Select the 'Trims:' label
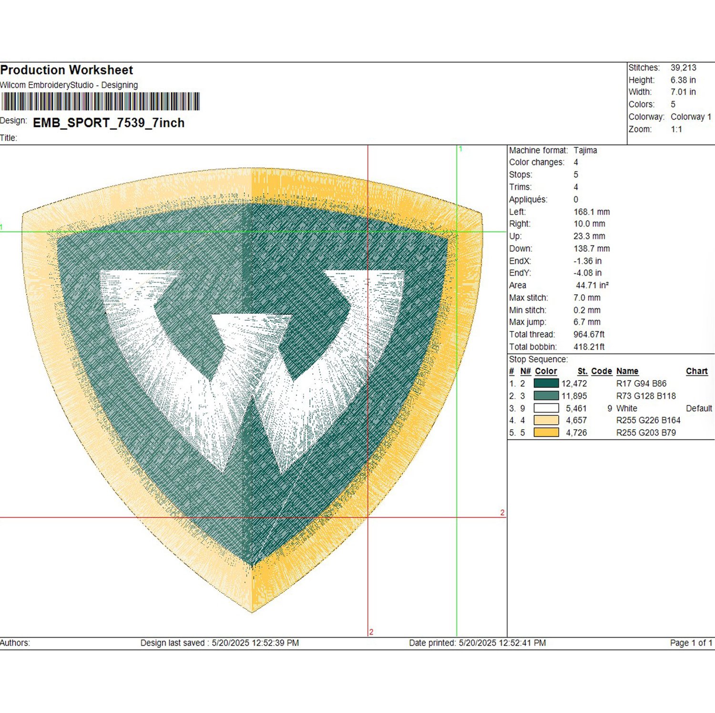The width and height of the screenshot is (715, 713). tap(521, 187)
